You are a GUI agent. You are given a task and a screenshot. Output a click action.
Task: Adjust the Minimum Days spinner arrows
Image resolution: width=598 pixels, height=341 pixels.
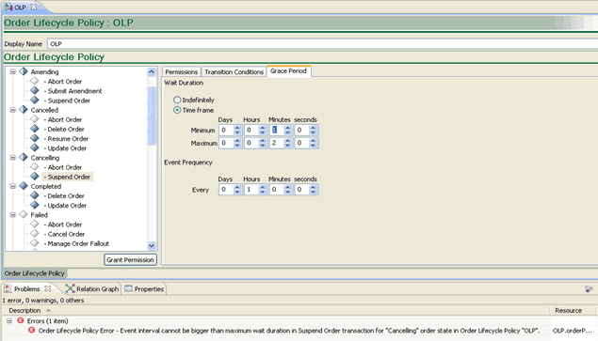point(237,131)
